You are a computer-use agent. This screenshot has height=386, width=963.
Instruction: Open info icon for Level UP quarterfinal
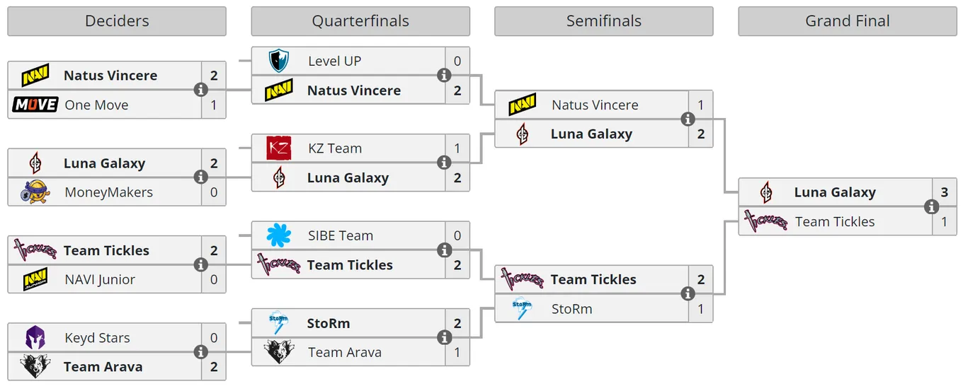click(x=444, y=76)
